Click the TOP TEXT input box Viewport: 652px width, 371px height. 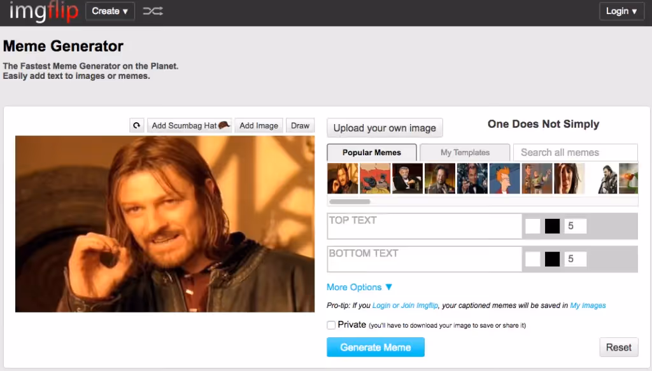point(425,226)
